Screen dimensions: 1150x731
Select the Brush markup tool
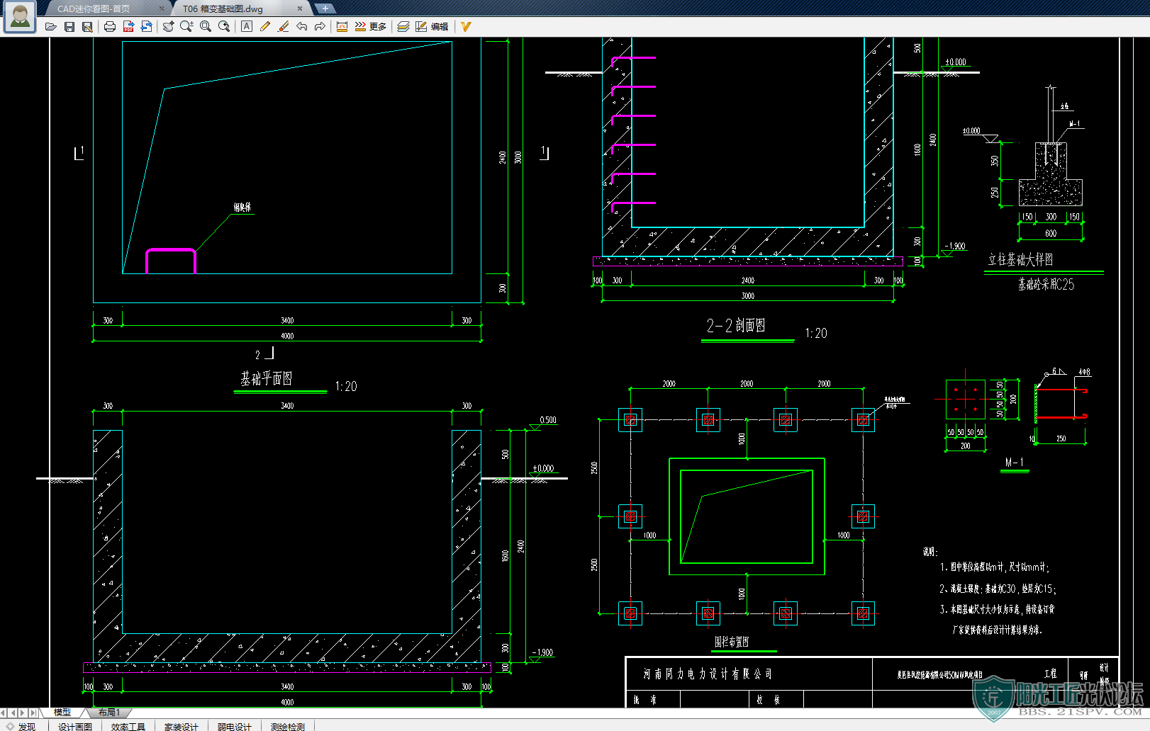(284, 27)
